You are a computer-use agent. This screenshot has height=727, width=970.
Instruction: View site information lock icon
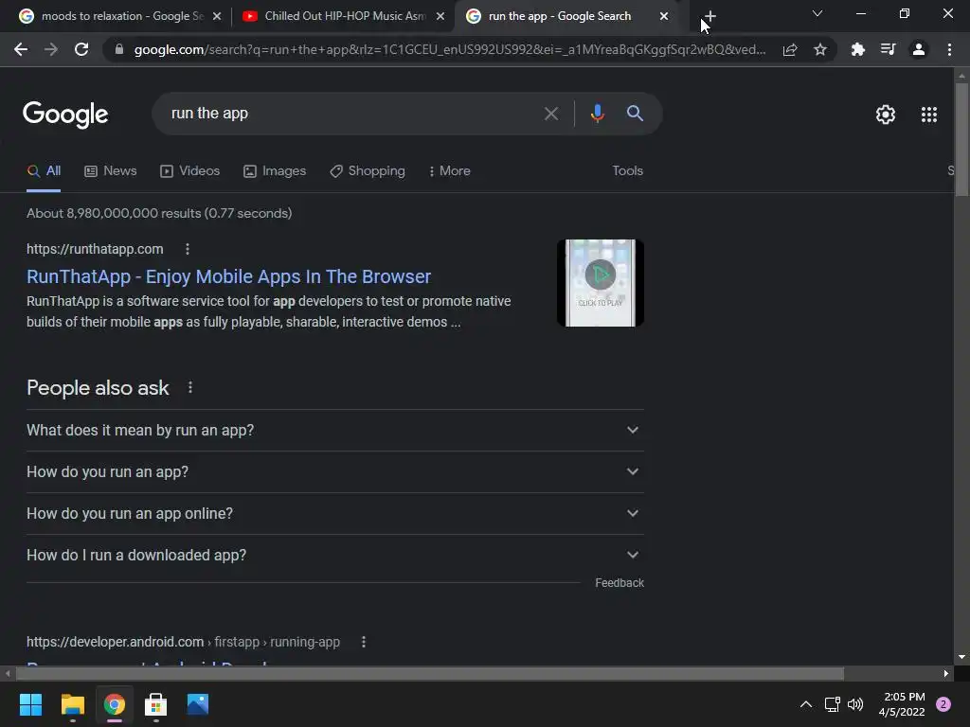(119, 49)
